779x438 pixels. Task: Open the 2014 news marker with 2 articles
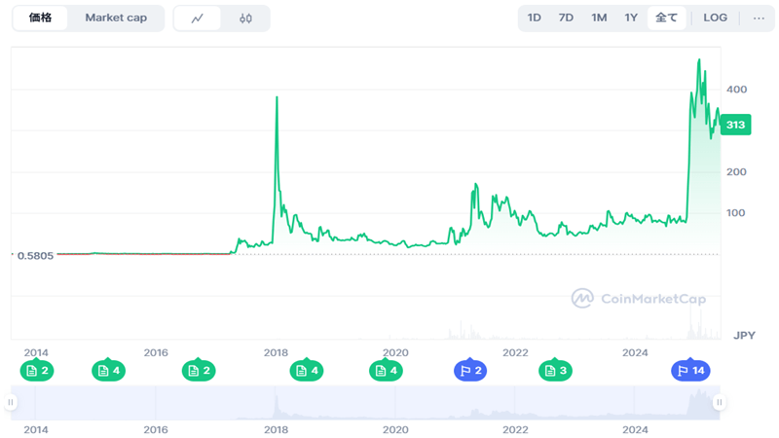coord(37,370)
